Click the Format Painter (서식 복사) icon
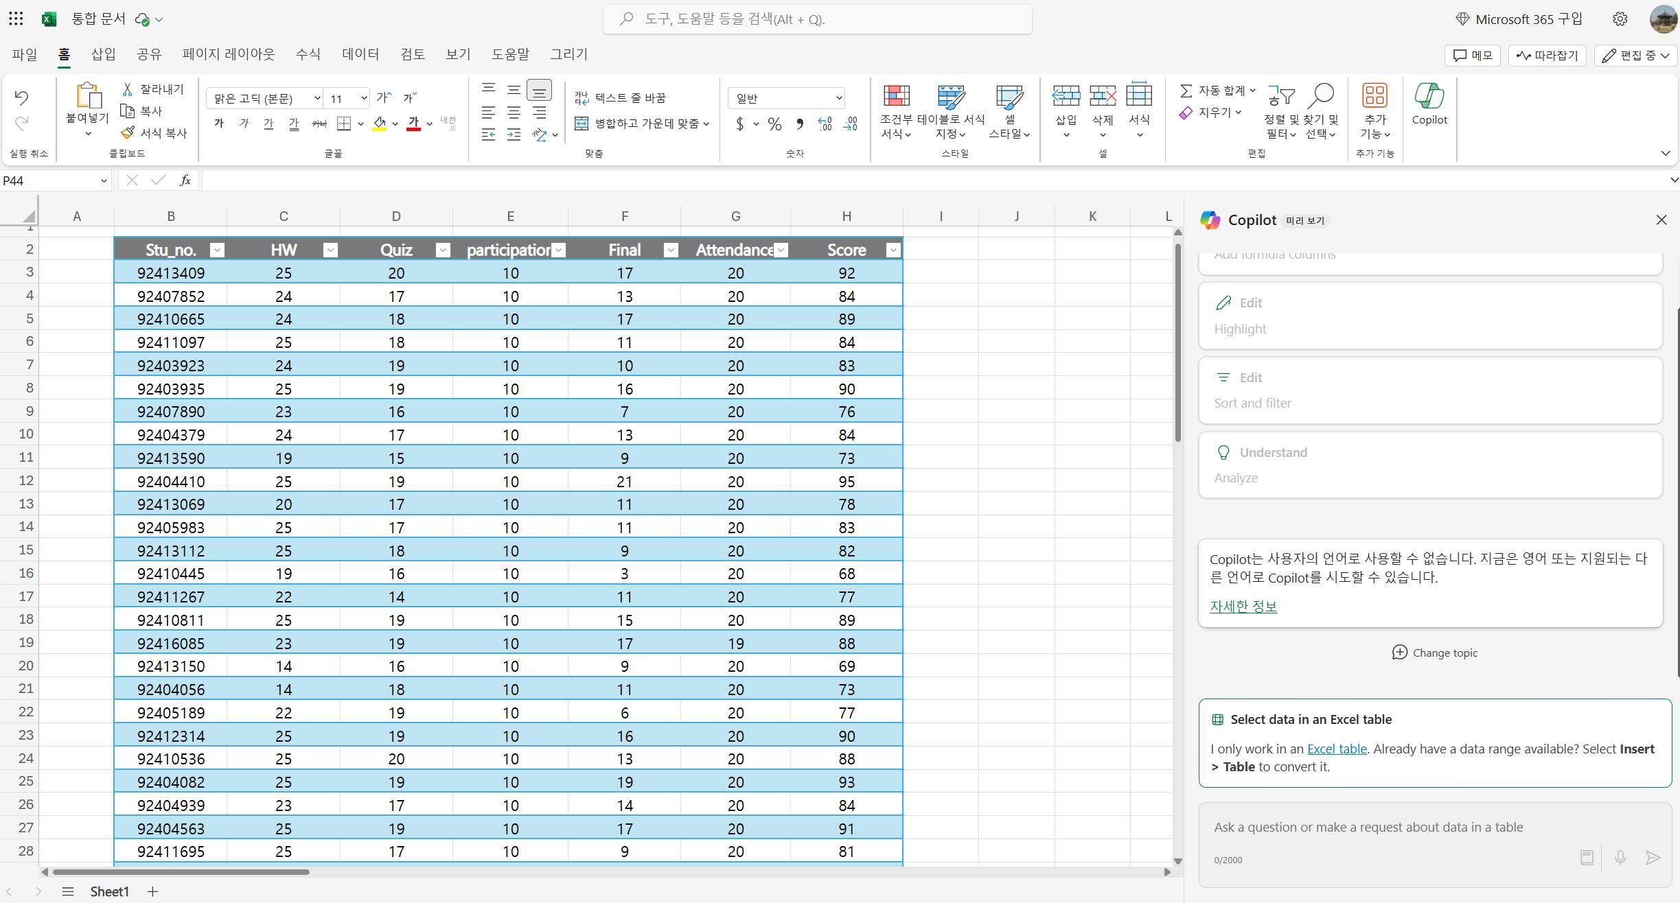The height and width of the screenshot is (903, 1680). tap(127, 132)
